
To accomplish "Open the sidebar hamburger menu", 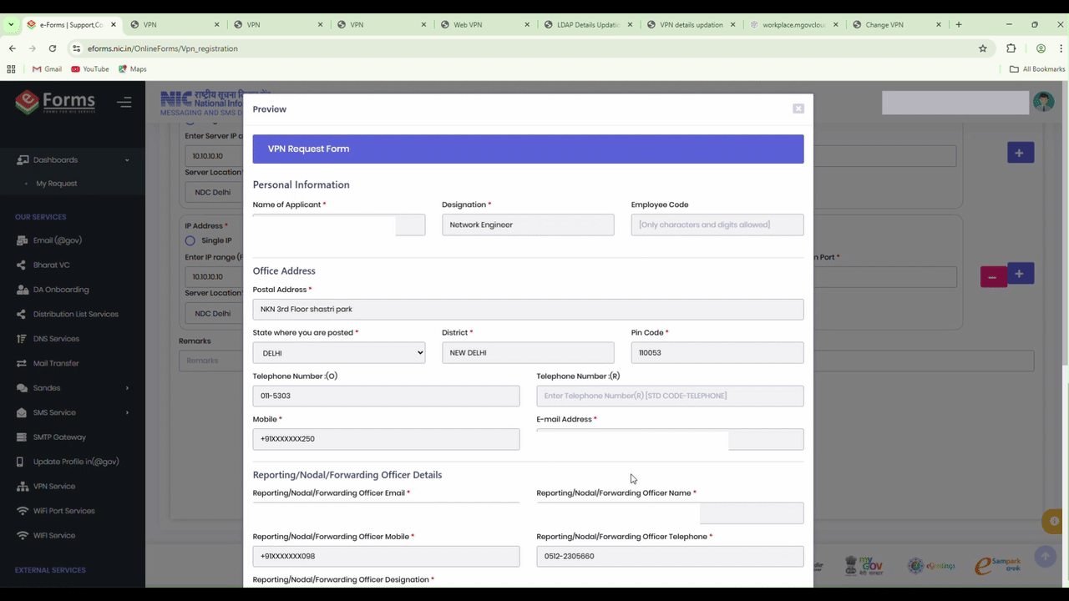I will click(x=124, y=103).
